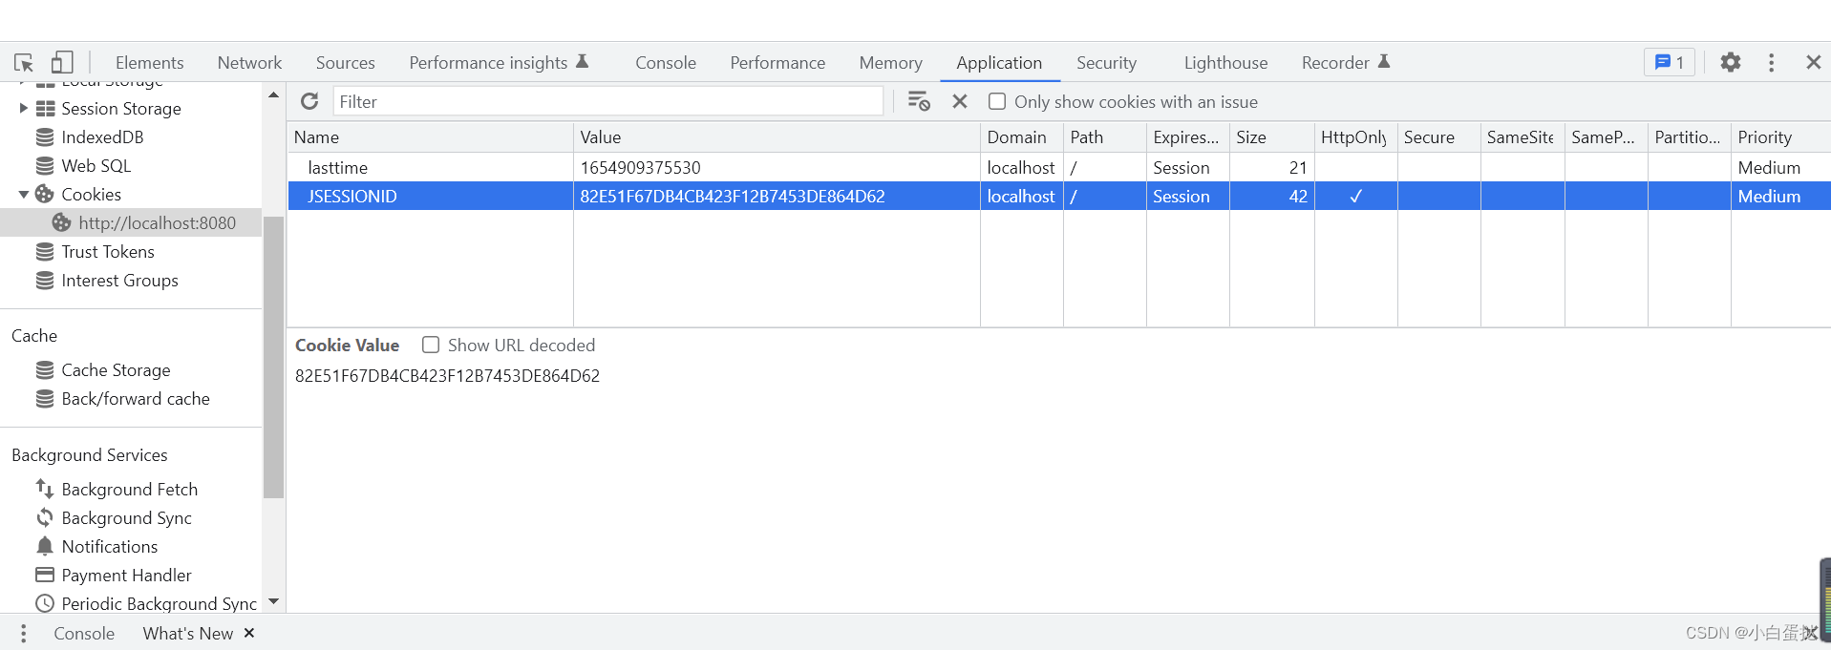Open the issues counter badge showing 1
Image resolution: width=1831 pixels, height=650 pixels.
(1670, 62)
